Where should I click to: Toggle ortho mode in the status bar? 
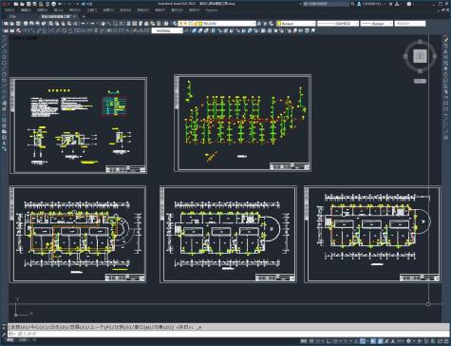[x=329, y=341]
